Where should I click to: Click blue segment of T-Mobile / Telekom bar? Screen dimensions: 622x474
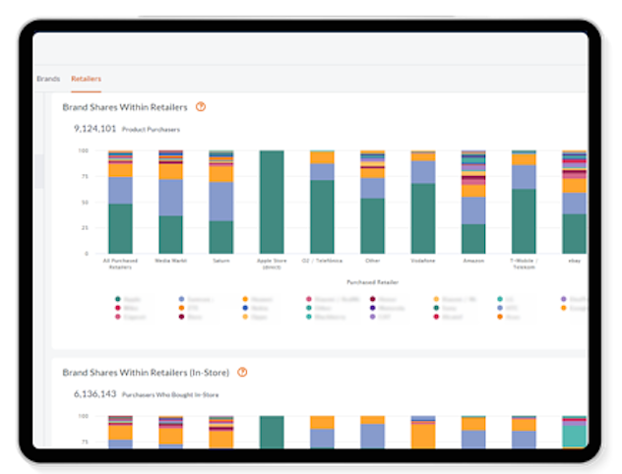pos(524,176)
